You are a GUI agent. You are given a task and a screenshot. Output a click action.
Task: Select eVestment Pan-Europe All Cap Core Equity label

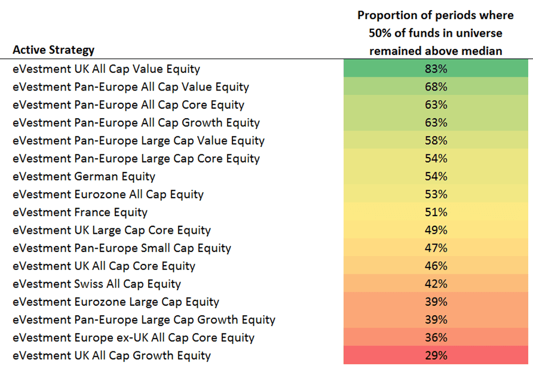click(x=128, y=105)
